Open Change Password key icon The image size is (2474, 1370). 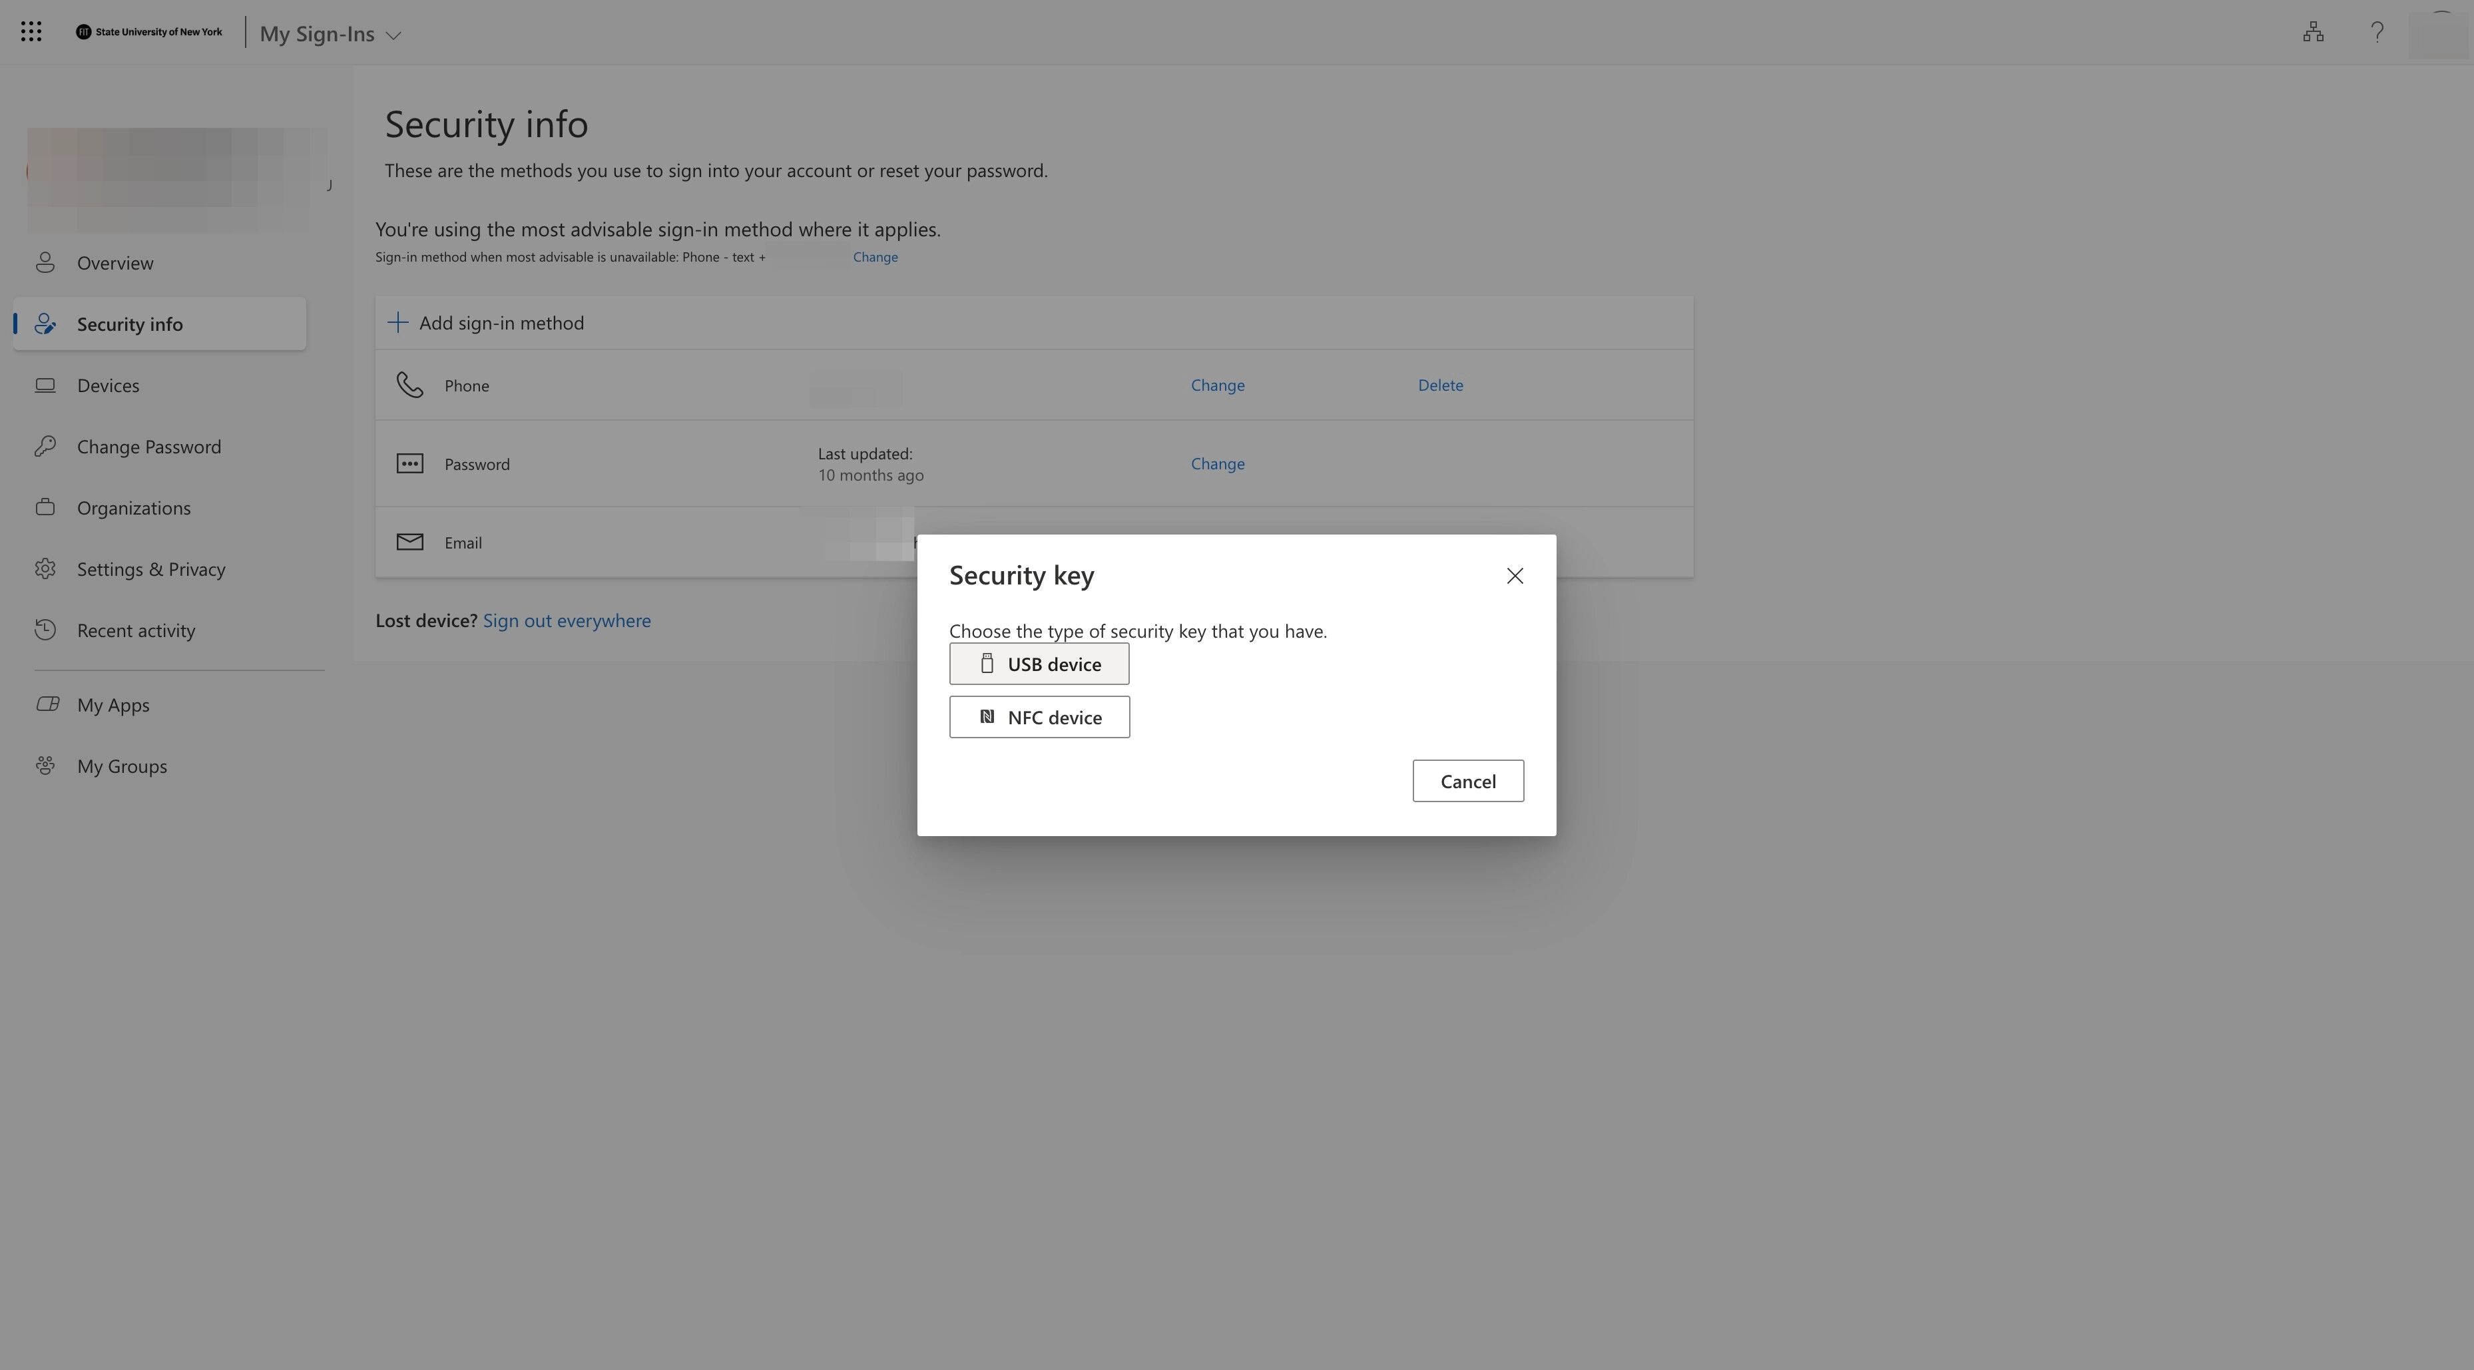pos(45,447)
